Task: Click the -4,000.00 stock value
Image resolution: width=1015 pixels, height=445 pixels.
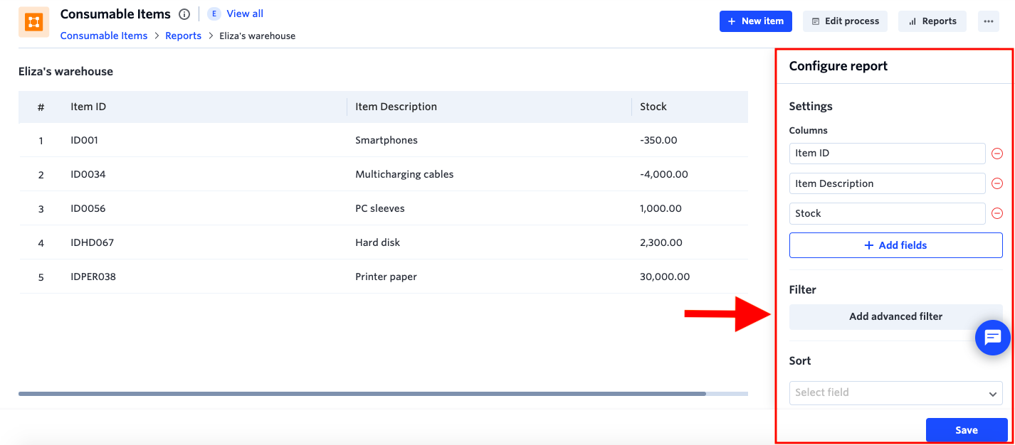Action: (x=663, y=174)
